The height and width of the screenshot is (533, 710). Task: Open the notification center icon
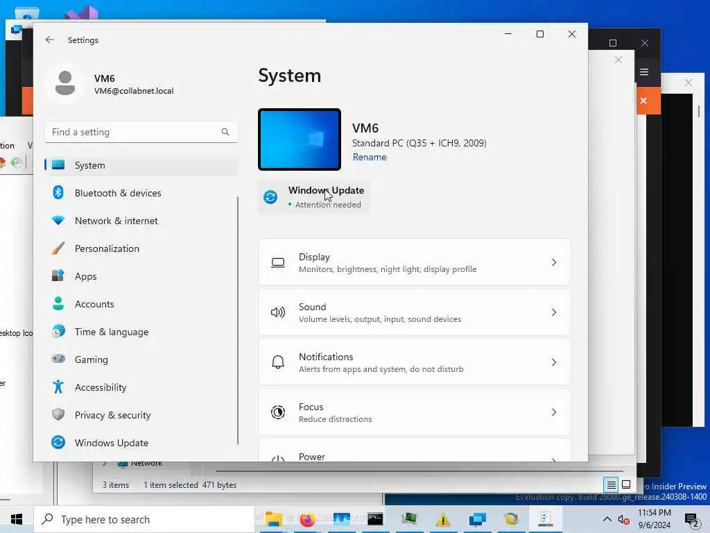691,519
